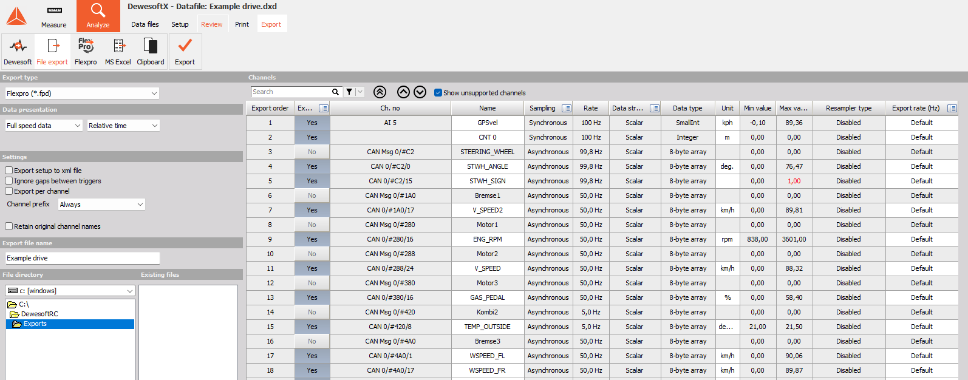Sort by the Name column header
Screen dimensions: 968x380
(x=488, y=108)
